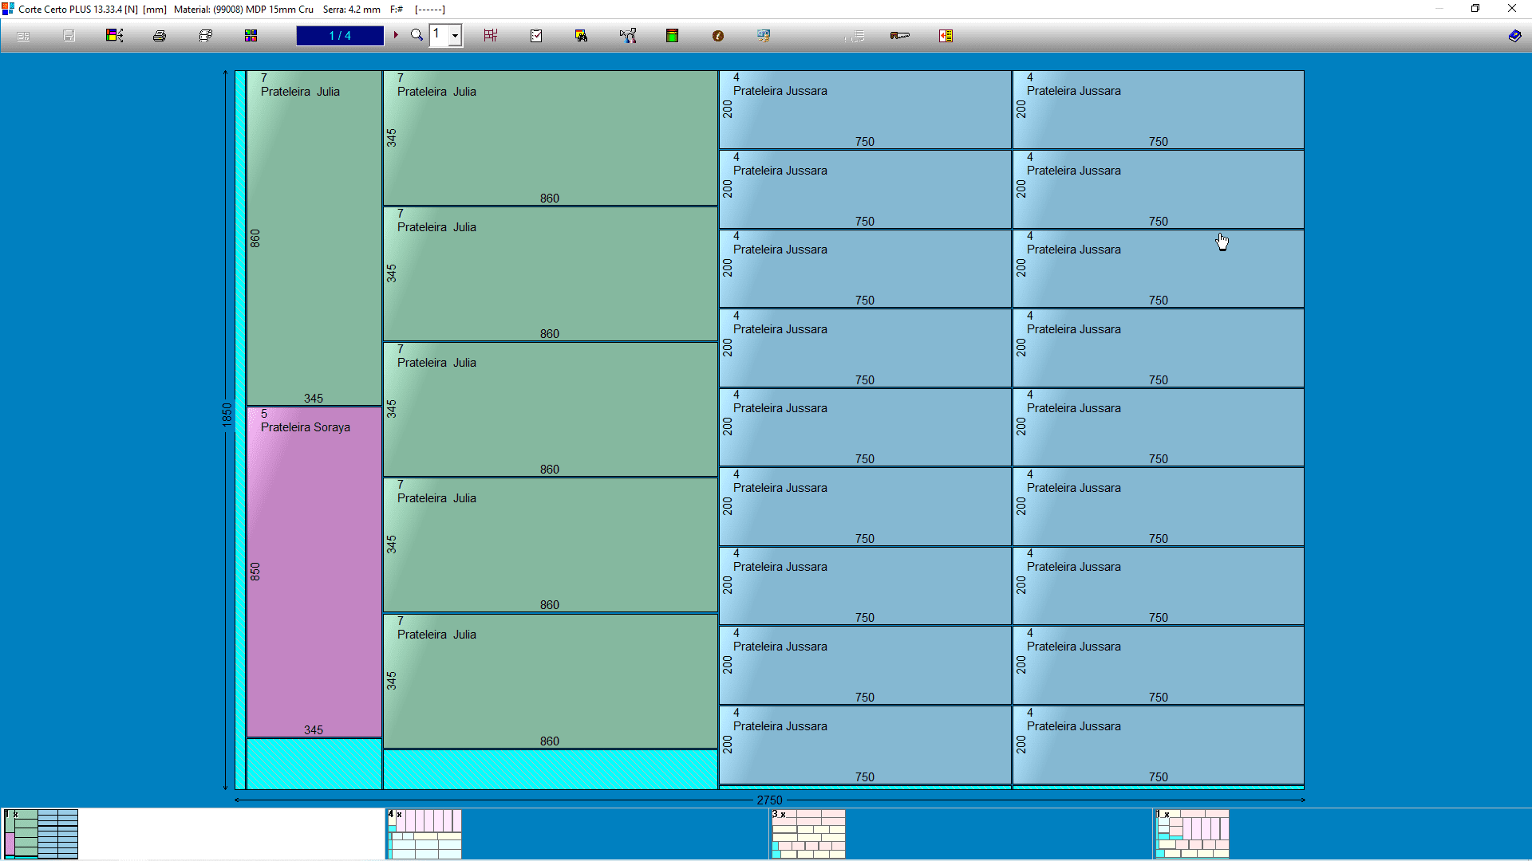Click the cyan scrap area under Soraya piece

click(314, 764)
